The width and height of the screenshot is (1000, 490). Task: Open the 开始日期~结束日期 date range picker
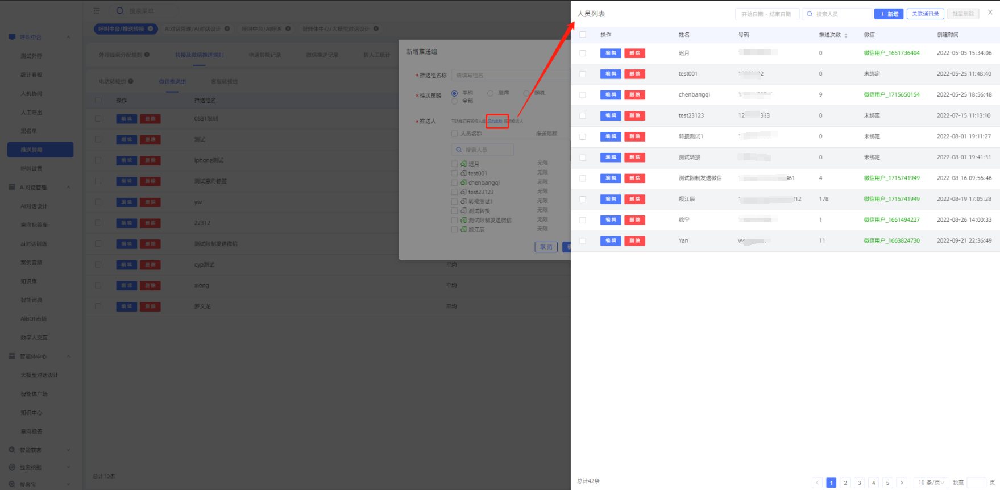766,14
